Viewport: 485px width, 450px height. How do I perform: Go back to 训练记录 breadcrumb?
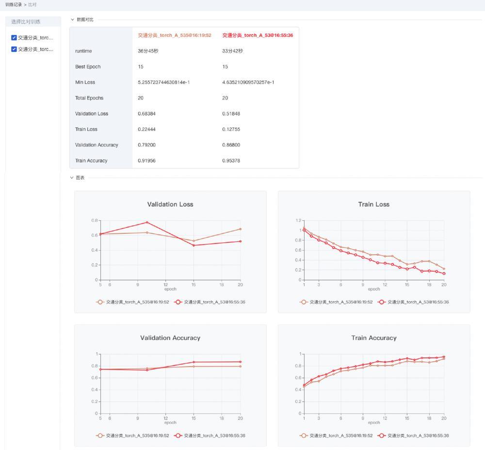(x=14, y=5)
